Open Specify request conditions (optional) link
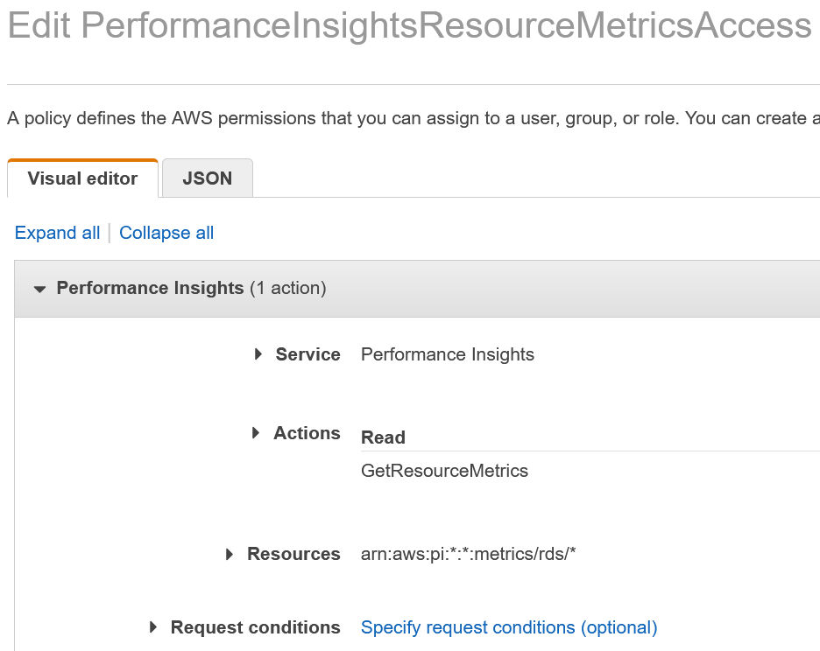Image resolution: width=820 pixels, height=651 pixels. [509, 627]
